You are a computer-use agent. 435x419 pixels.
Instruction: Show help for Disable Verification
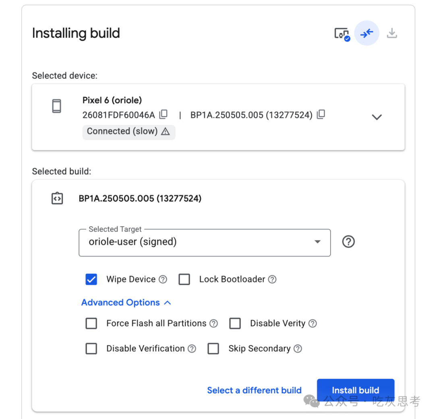192,349
